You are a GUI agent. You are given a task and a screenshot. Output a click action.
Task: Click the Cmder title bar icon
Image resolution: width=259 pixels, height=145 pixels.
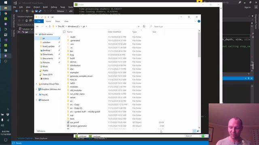(76, 4)
